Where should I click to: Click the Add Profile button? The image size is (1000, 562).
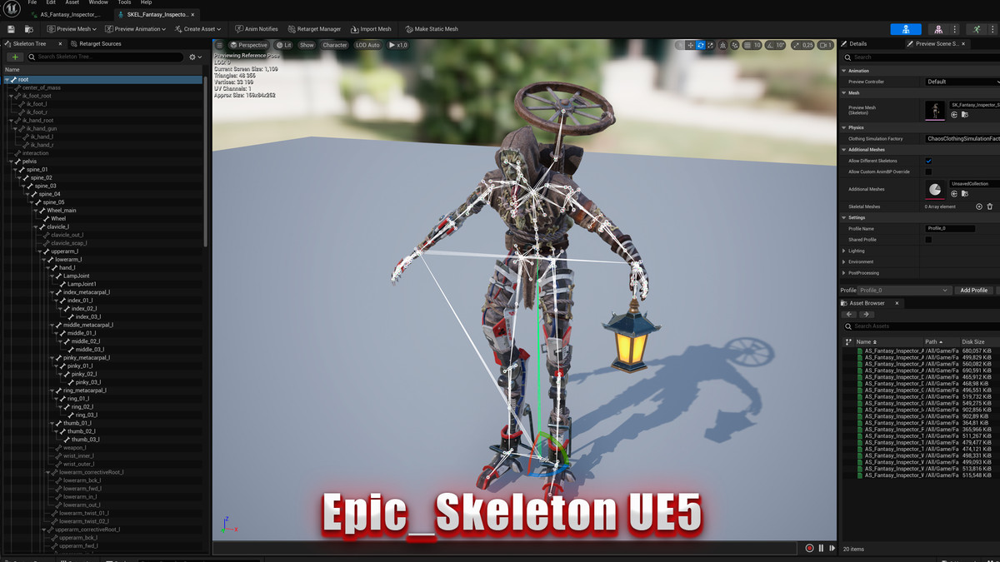pyautogui.click(x=973, y=291)
